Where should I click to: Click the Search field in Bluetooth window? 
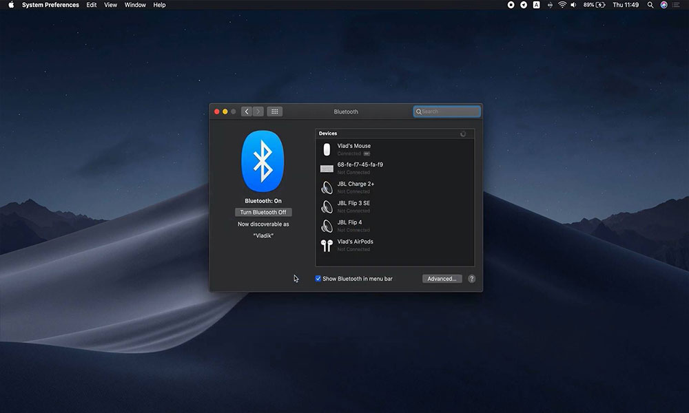click(x=447, y=112)
